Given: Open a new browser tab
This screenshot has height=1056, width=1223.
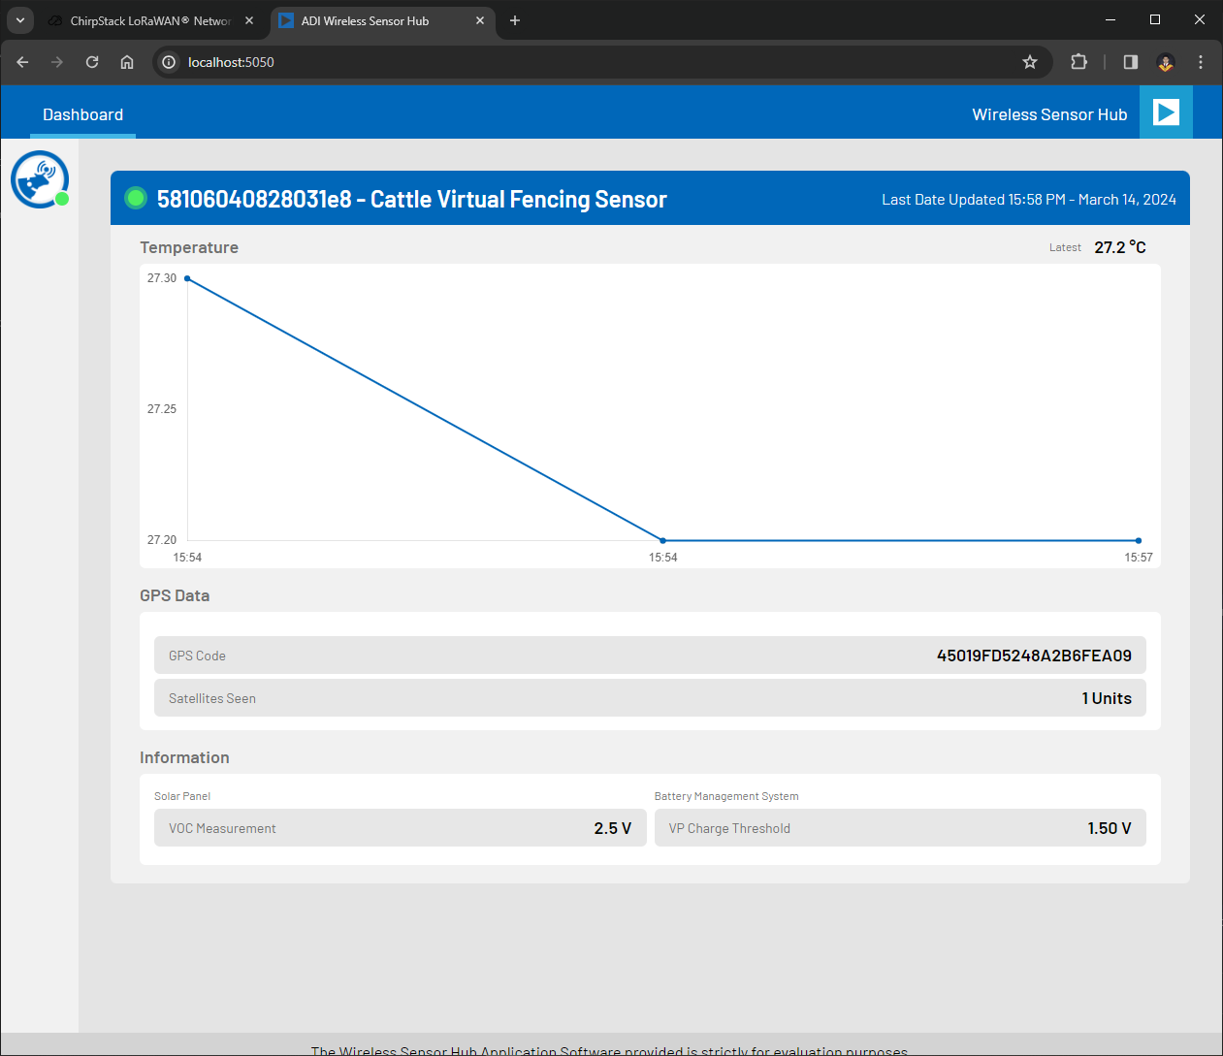Looking at the screenshot, I should tap(515, 19).
